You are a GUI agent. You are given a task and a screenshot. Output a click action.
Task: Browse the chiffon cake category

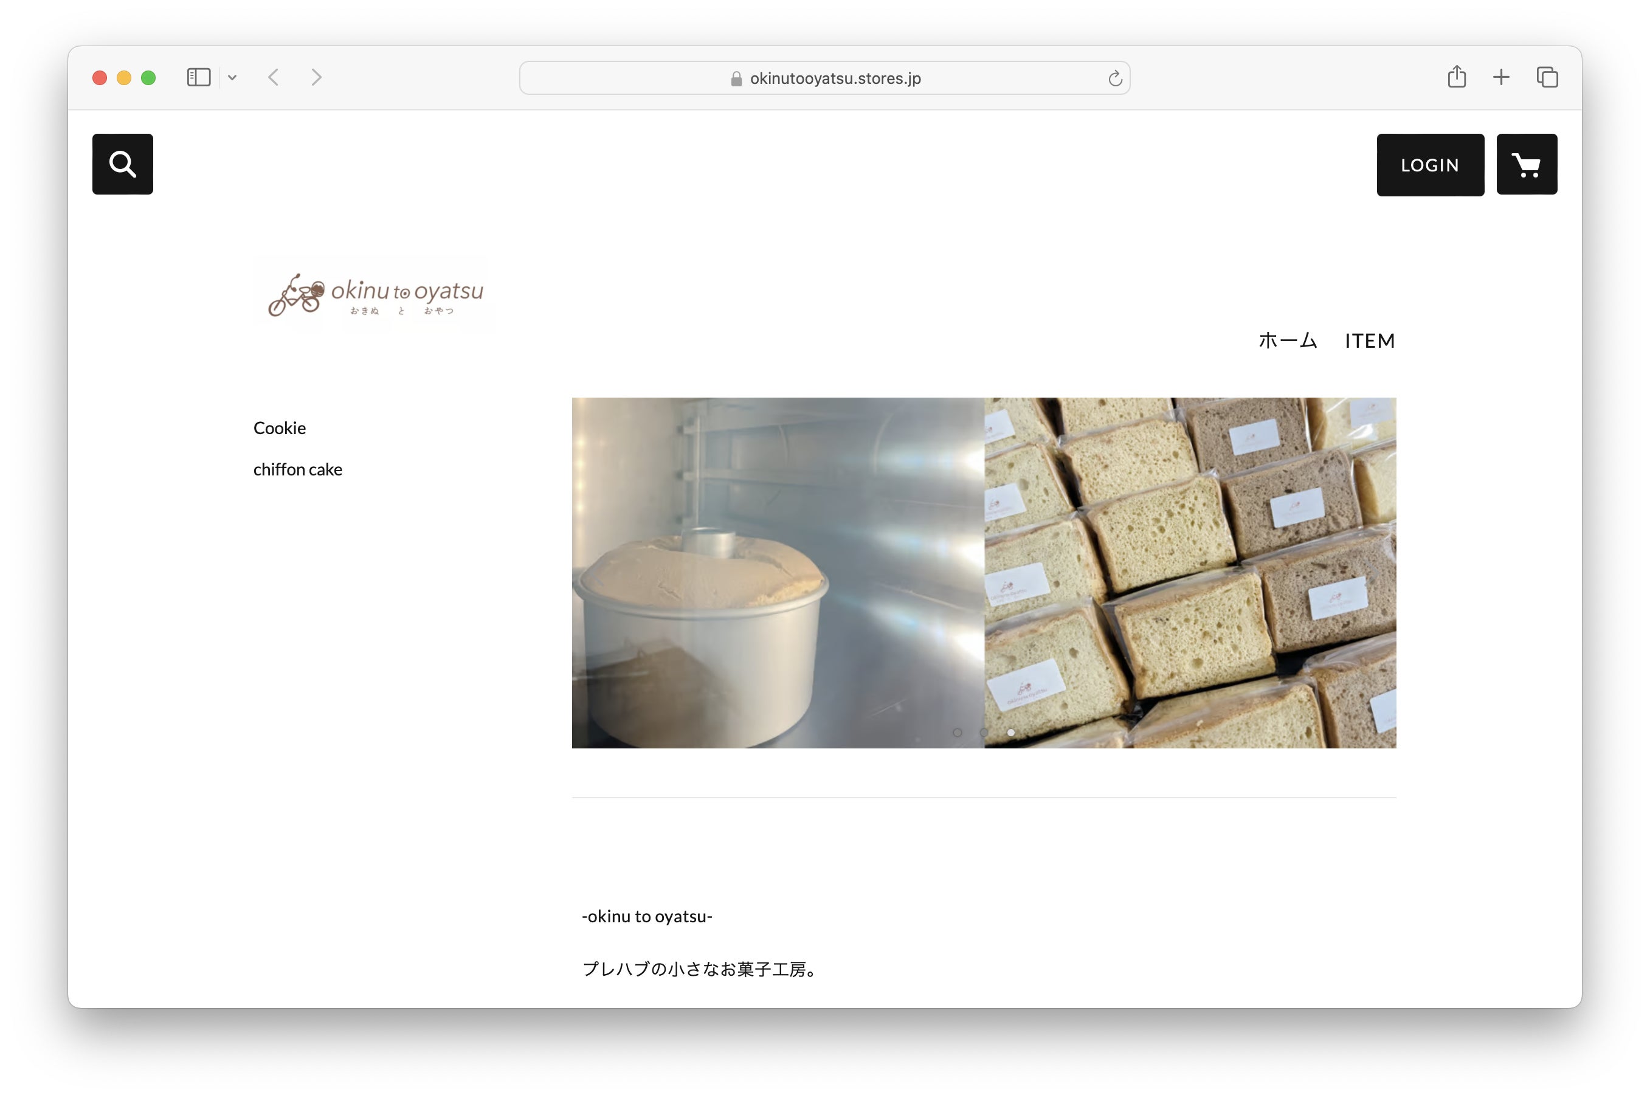coord(297,469)
